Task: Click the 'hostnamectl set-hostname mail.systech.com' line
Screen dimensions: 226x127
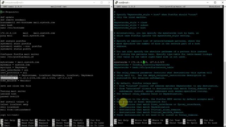Action: pos(28,23)
